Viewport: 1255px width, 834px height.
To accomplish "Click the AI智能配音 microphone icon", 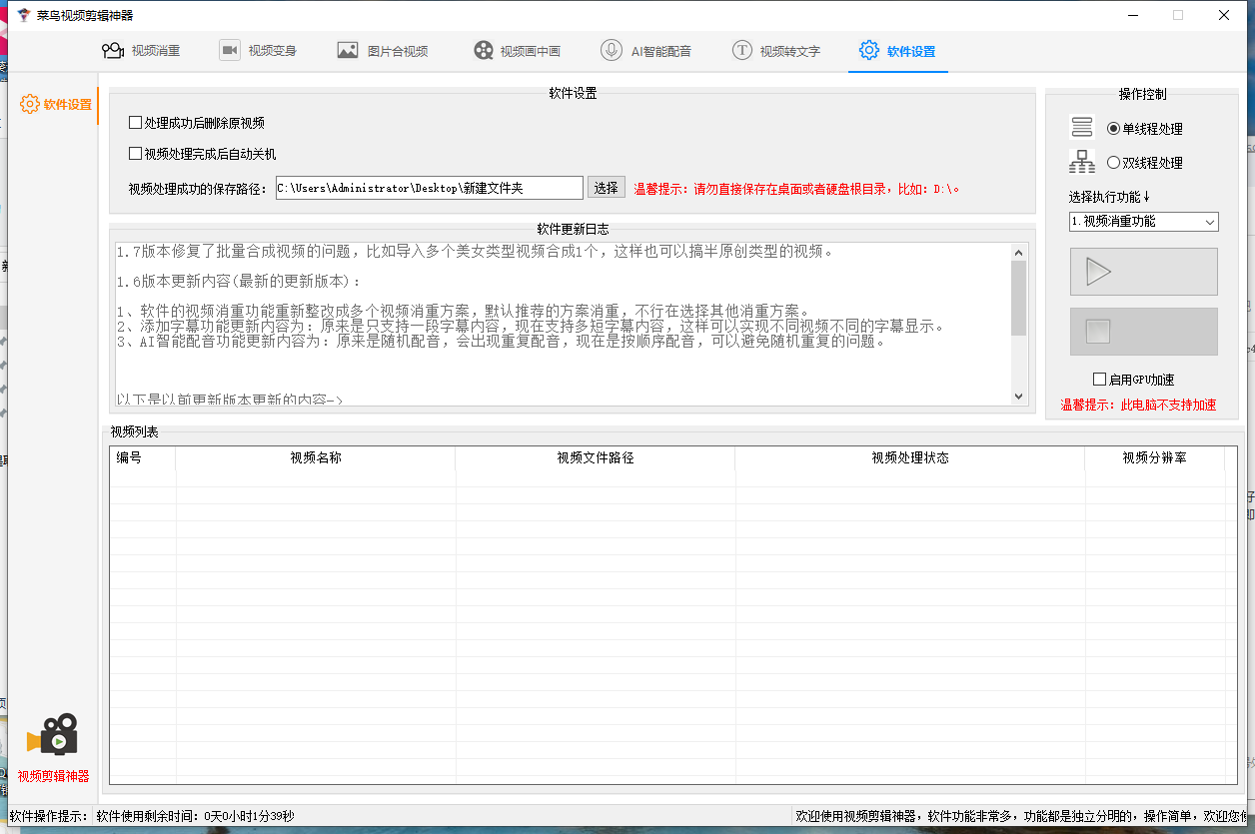I will [x=611, y=51].
